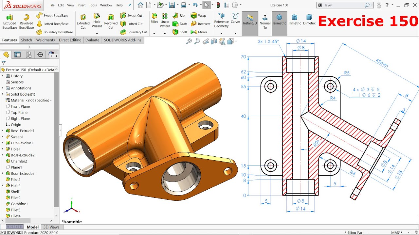Switch to the Sketch tab
Image resolution: width=419 pixels, height=235 pixels.
(x=27, y=40)
